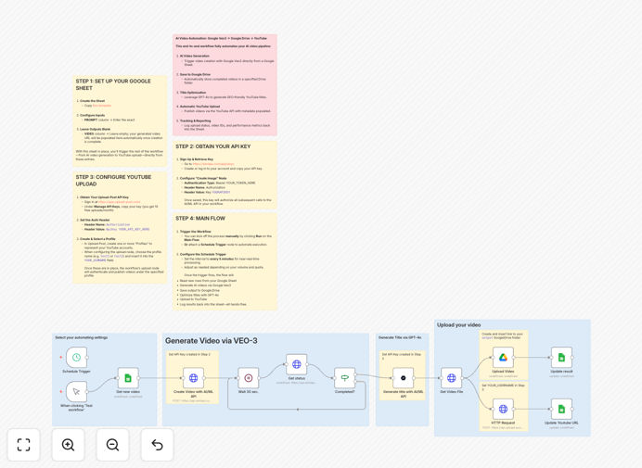Click the 'Set YOUR_USERNAME in Step 3' note
This screenshot has height=468, width=642.
503,387
